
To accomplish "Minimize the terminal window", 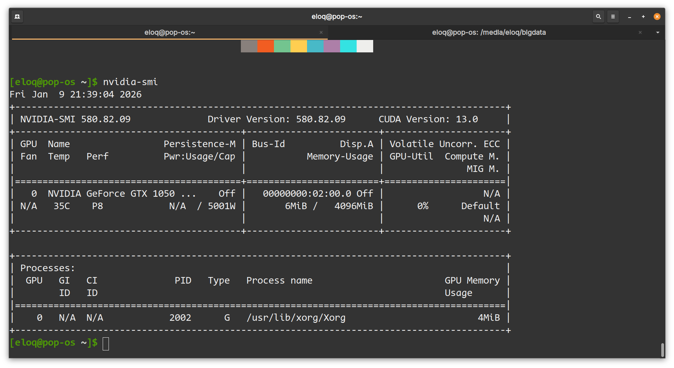I will click(x=630, y=17).
